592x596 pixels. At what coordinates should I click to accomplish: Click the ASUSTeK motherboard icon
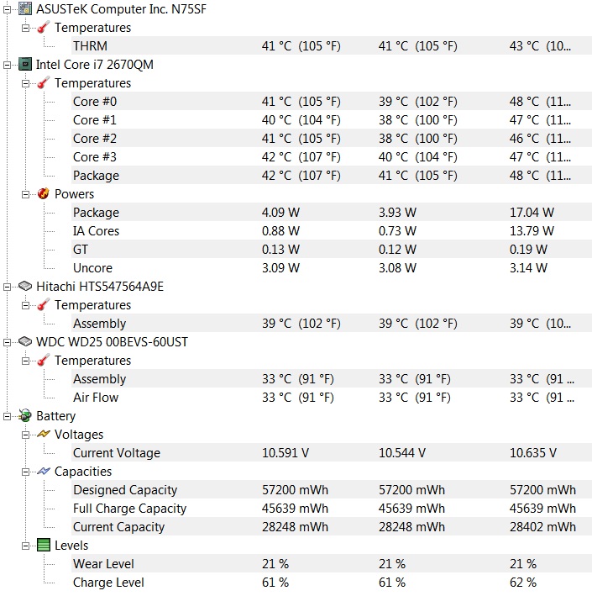[25, 8]
